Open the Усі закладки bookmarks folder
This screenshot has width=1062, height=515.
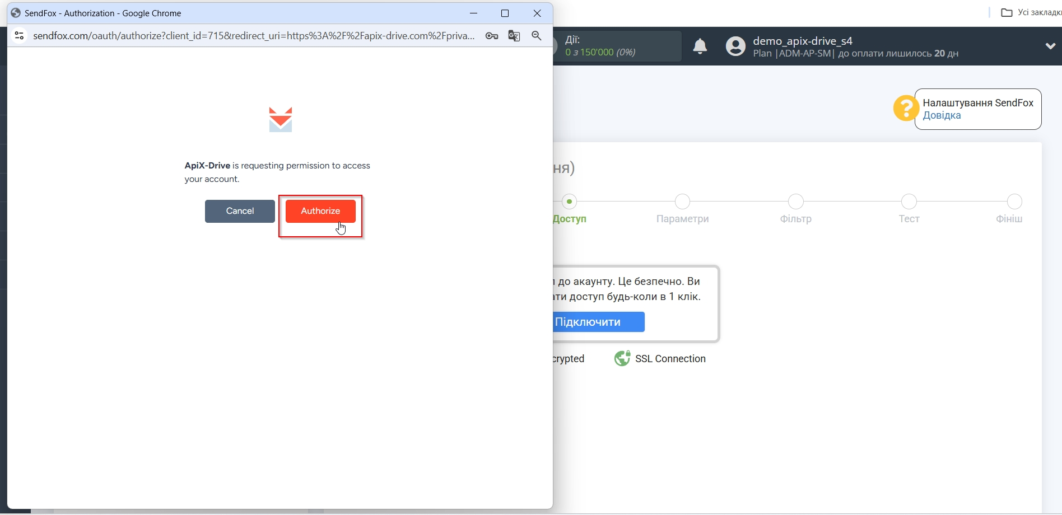pos(1031,12)
